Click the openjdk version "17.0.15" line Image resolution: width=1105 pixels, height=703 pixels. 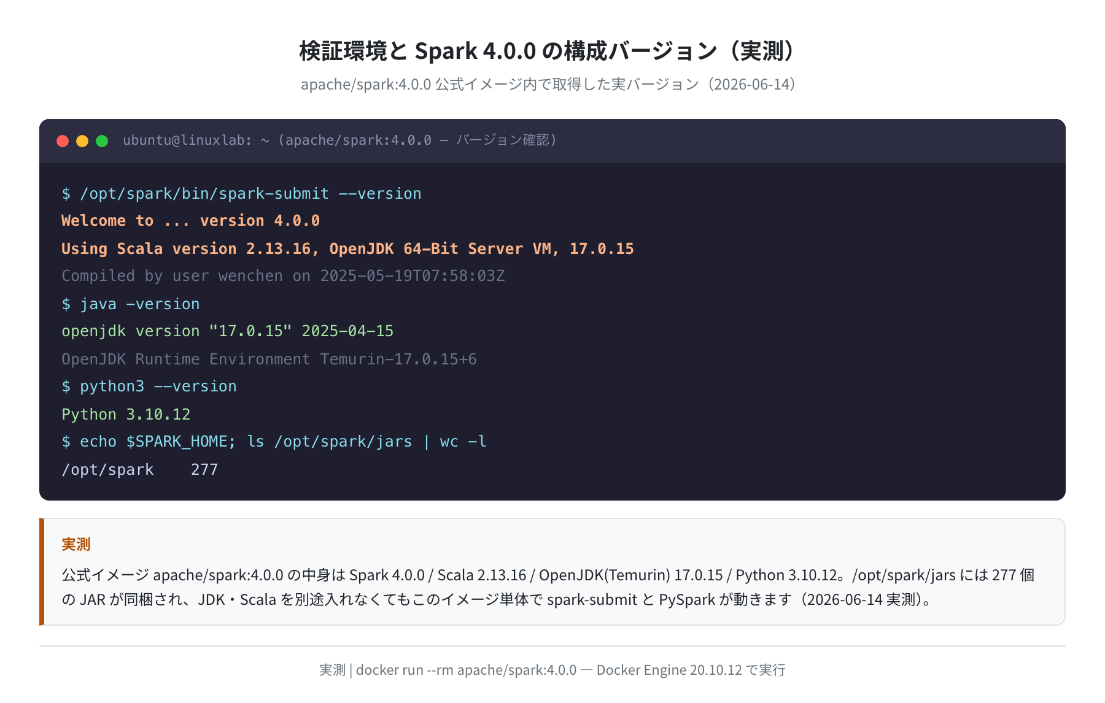coord(227,331)
